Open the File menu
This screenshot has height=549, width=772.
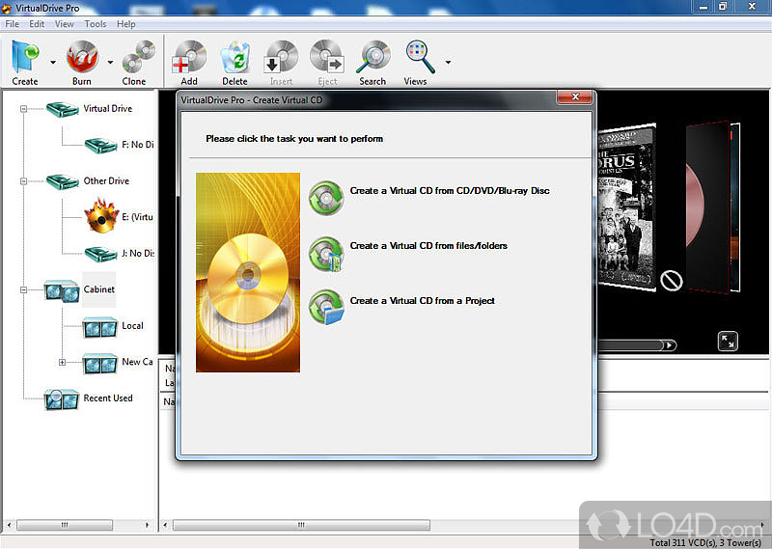coord(13,23)
